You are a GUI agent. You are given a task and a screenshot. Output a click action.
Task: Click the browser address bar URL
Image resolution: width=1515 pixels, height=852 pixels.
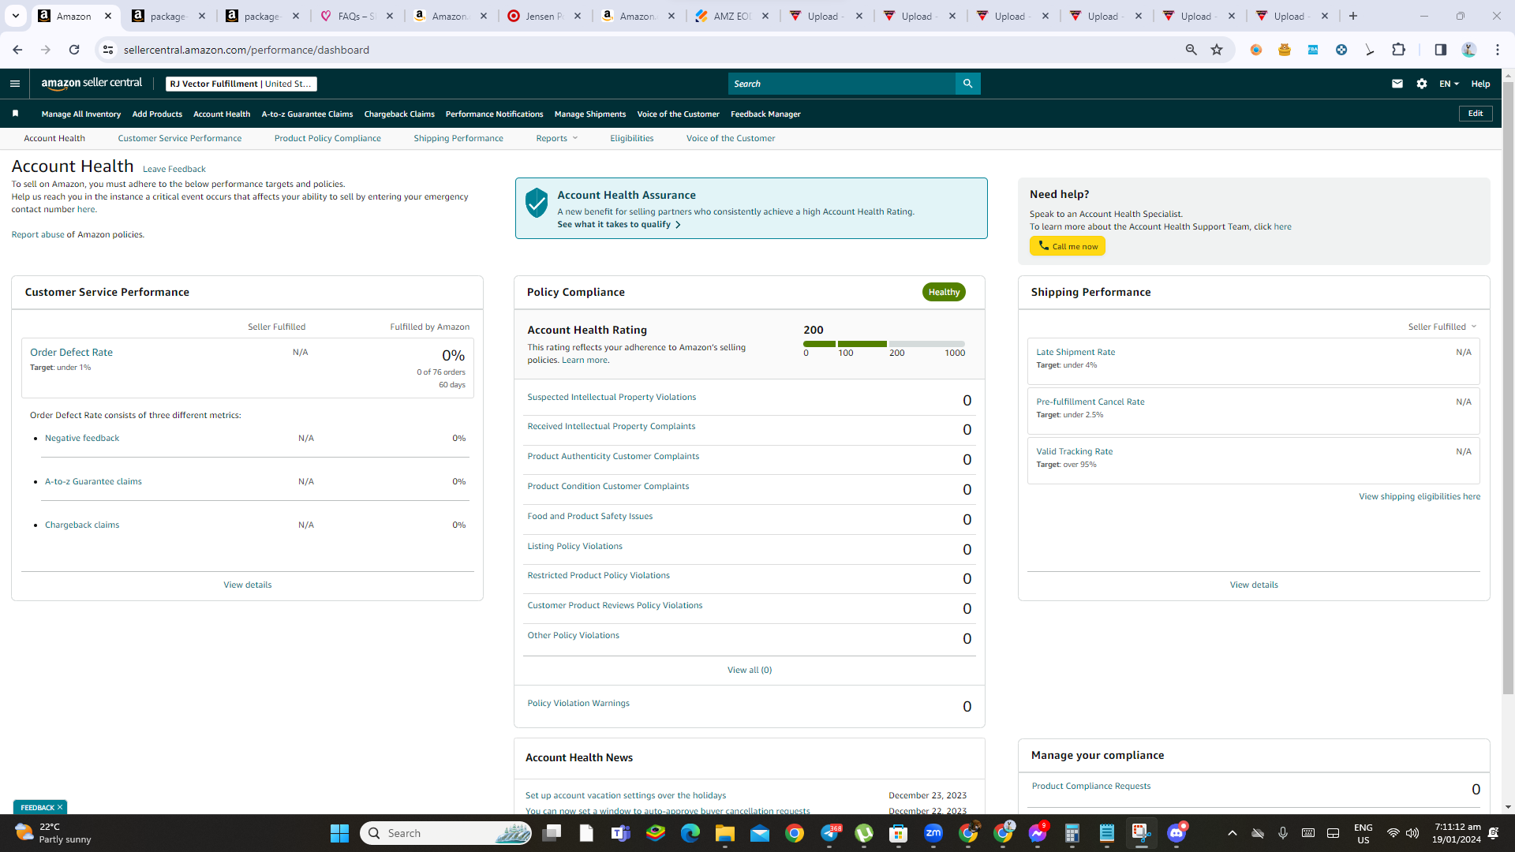pyautogui.click(x=246, y=50)
